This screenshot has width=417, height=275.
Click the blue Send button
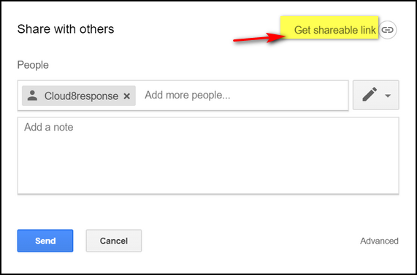point(45,241)
